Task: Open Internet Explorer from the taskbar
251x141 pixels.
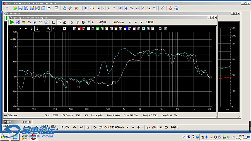Action: point(16,137)
